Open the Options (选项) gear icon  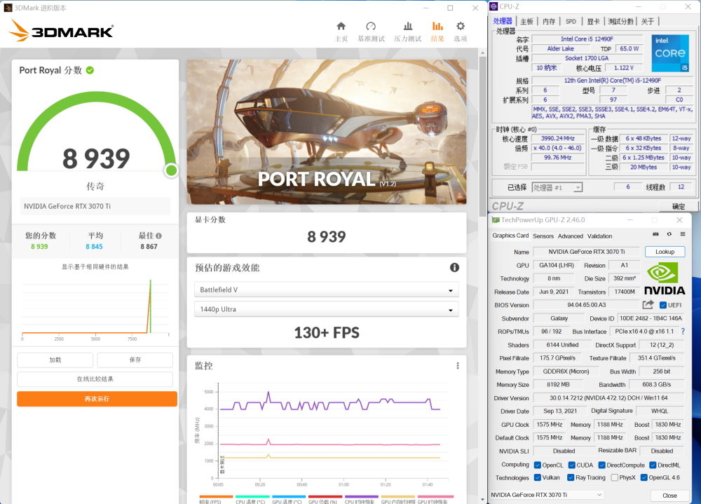pos(461,31)
